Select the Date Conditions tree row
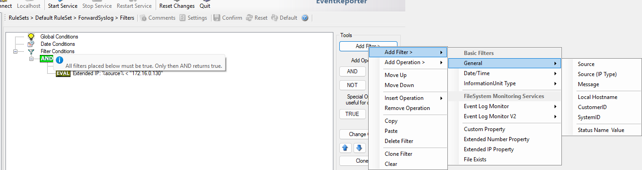Image resolution: width=642 pixels, height=170 pixels. [x=57, y=44]
